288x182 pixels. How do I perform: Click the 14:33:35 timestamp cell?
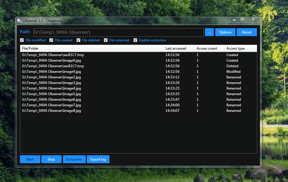[172, 94]
